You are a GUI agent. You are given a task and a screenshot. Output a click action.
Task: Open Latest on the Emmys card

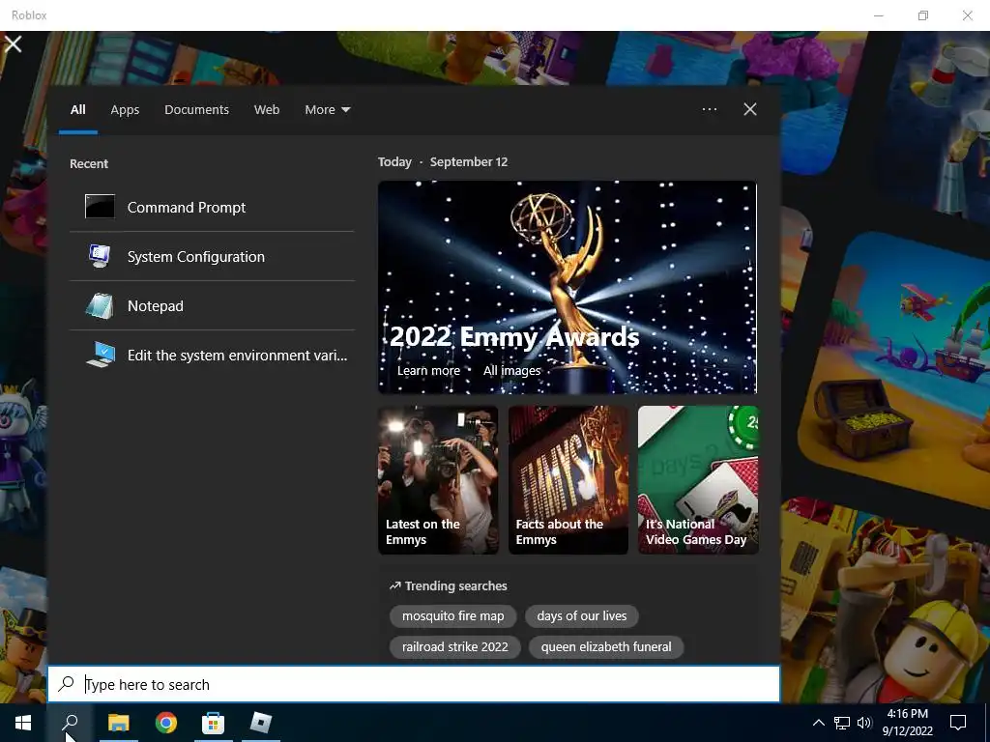pyautogui.click(x=438, y=480)
